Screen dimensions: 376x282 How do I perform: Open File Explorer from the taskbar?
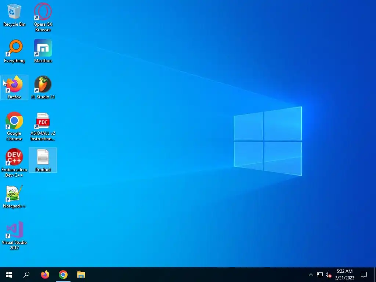(x=81, y=275)
